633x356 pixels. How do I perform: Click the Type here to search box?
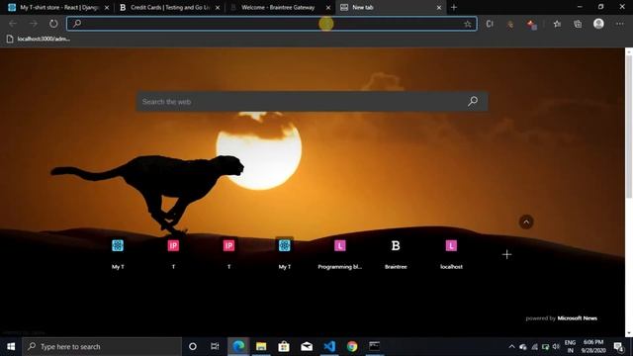[102, 346]
